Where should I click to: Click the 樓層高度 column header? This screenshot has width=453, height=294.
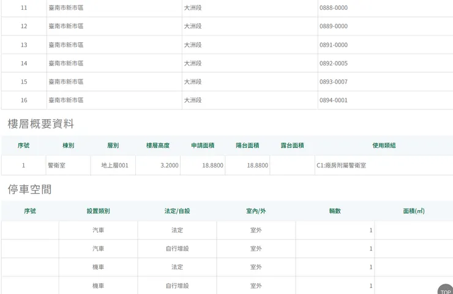point(158,145)
